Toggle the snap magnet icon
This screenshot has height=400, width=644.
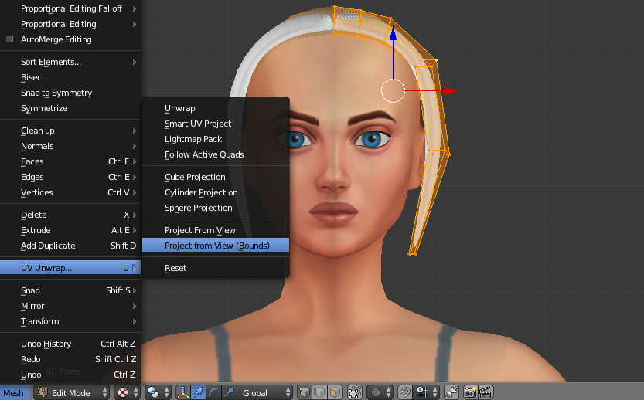[404, 392]
